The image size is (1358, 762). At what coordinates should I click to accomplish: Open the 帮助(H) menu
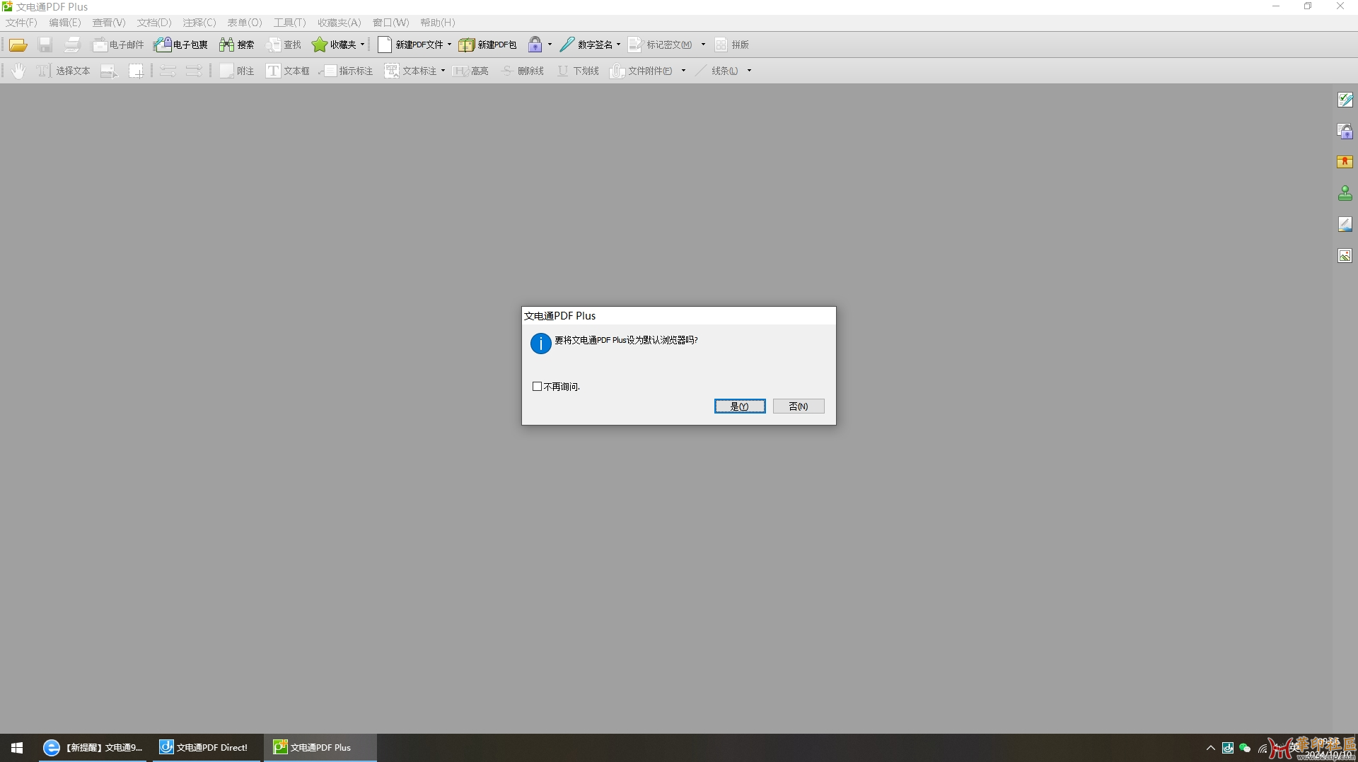(x=437, y=23)
